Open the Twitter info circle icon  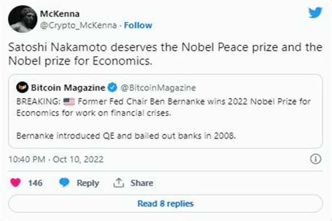pyautogui.click(x=316, y=159)
